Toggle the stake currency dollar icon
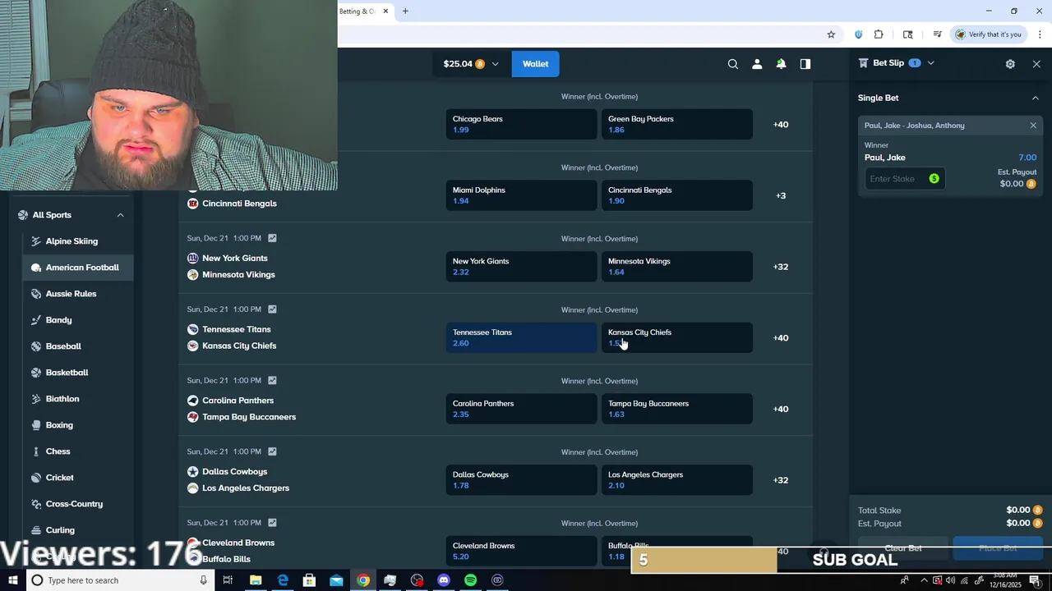Viewport: 1052px width, 591px height. 934,179
